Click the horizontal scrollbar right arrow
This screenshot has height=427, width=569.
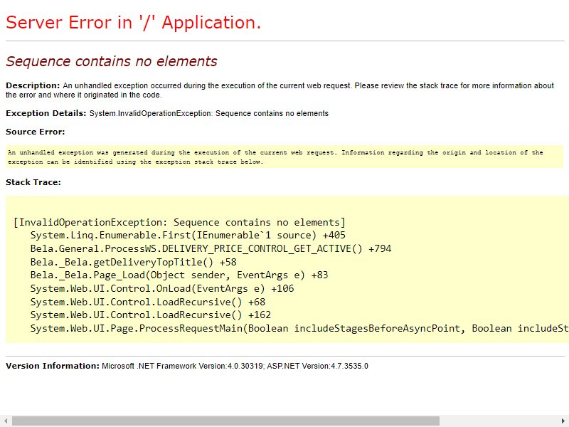coord(563,421)
